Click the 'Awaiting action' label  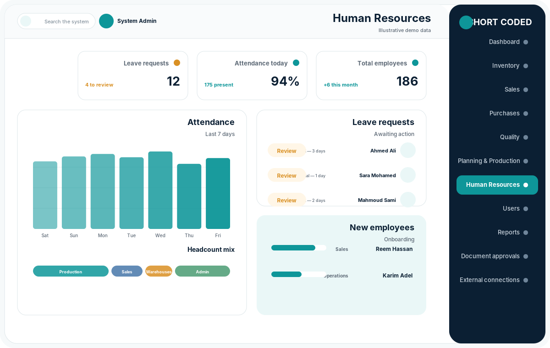[394, 134]
